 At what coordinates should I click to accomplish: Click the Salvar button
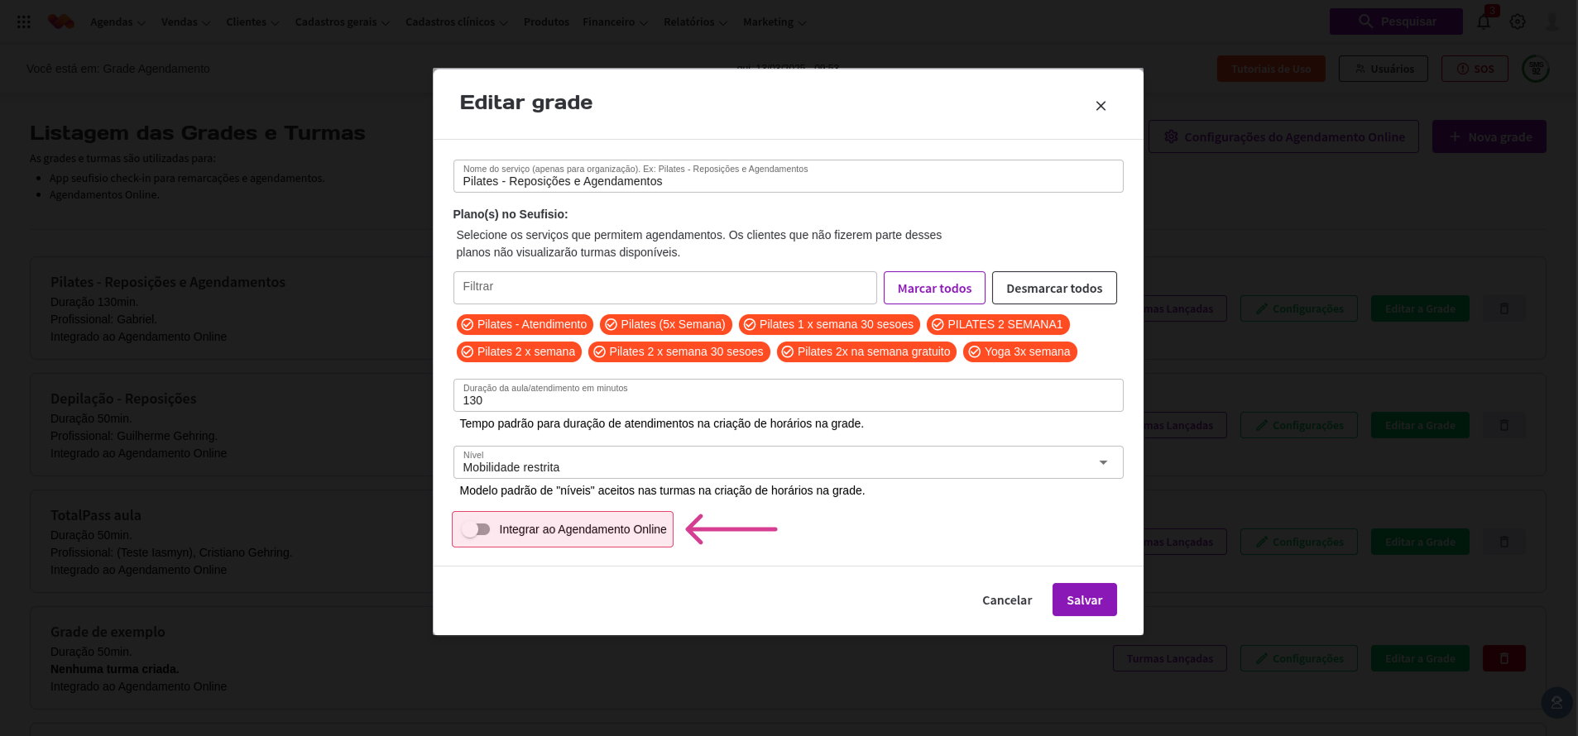[1084, 600]
